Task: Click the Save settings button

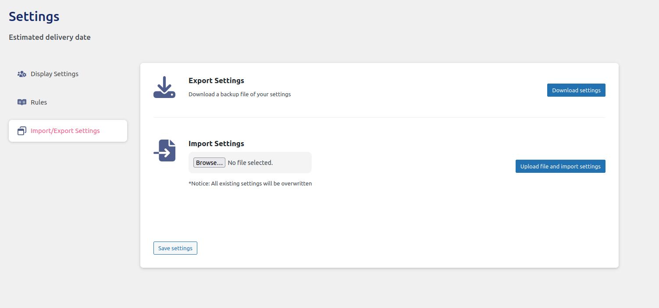Action: point(175,248)
